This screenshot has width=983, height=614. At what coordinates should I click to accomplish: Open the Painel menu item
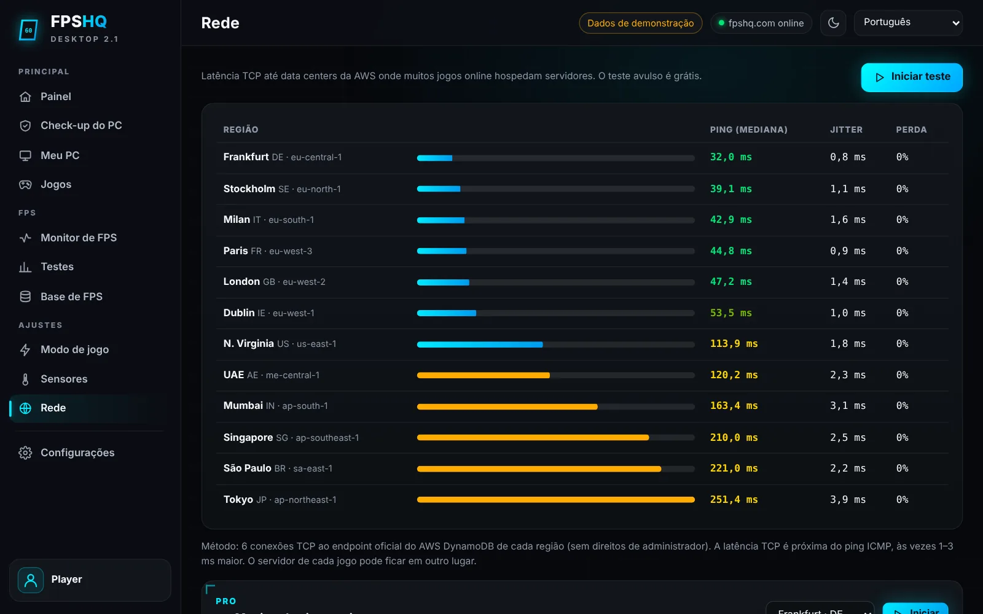90,96
